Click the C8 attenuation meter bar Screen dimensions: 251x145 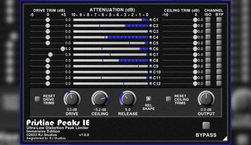(x=110, y=60)
